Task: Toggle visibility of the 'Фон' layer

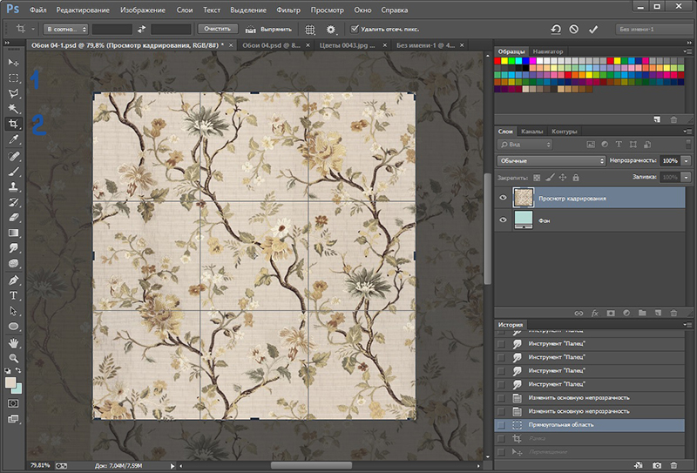Action: [503, 221]
